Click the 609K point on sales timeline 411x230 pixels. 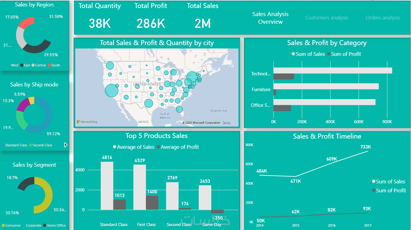[x=332, y=163]
